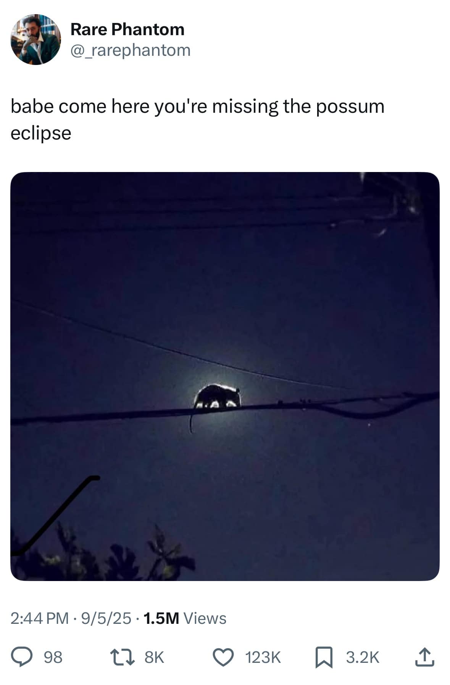Open the possum eclipse photo
The height and width of the screenshot is (685, 450).
(225, 376)
